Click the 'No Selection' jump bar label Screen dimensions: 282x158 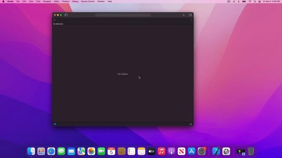[x=58, y=24]
